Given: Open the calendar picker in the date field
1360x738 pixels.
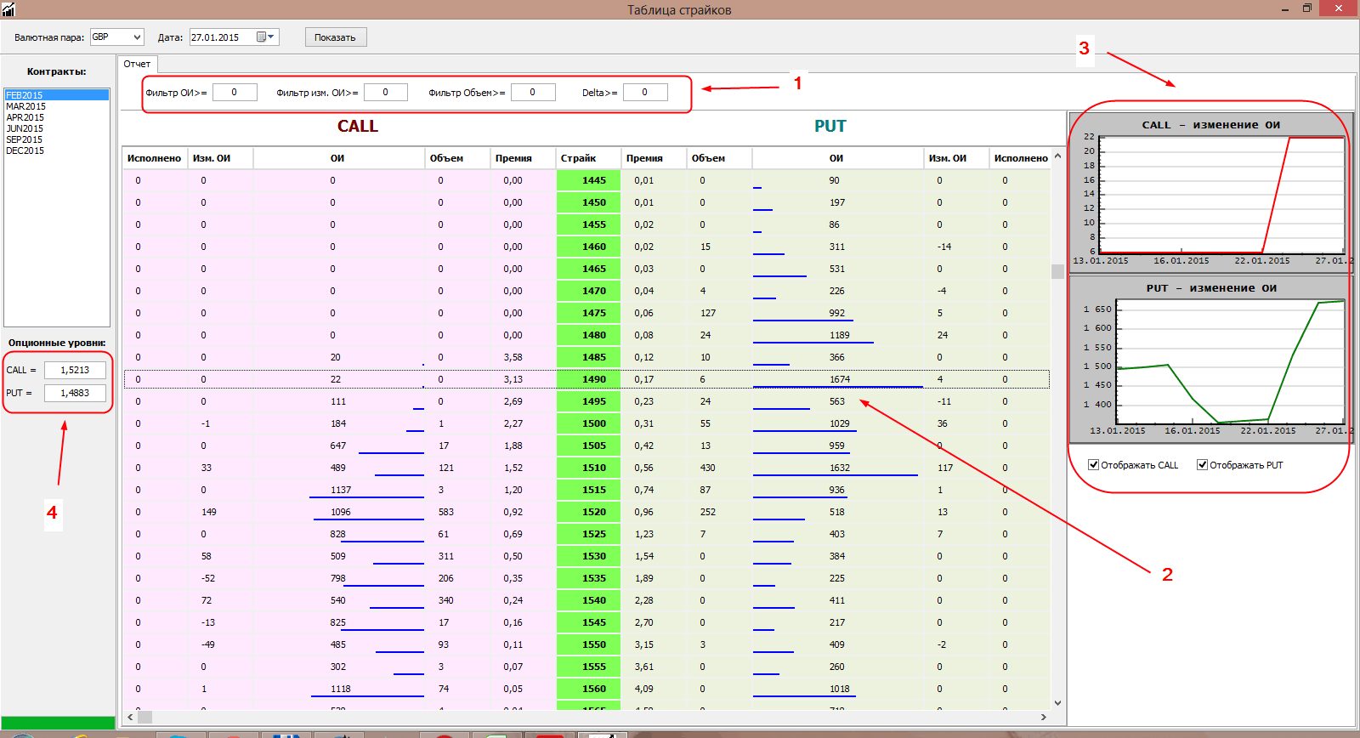Looking at the screenshot, I should 265,37.
